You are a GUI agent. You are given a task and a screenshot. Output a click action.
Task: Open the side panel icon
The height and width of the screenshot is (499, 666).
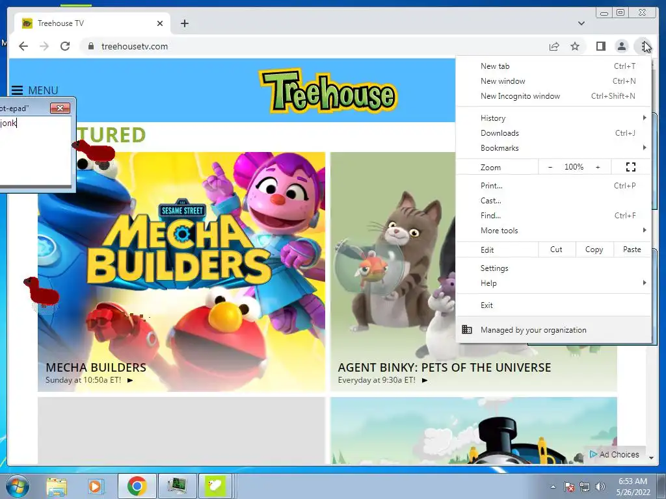tap(600, 46)
